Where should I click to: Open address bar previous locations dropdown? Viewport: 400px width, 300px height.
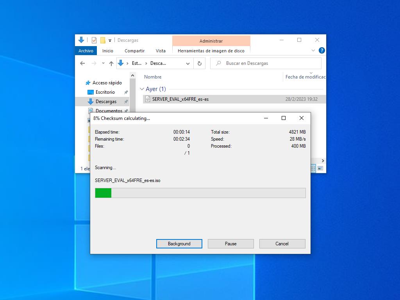point(188,63)
